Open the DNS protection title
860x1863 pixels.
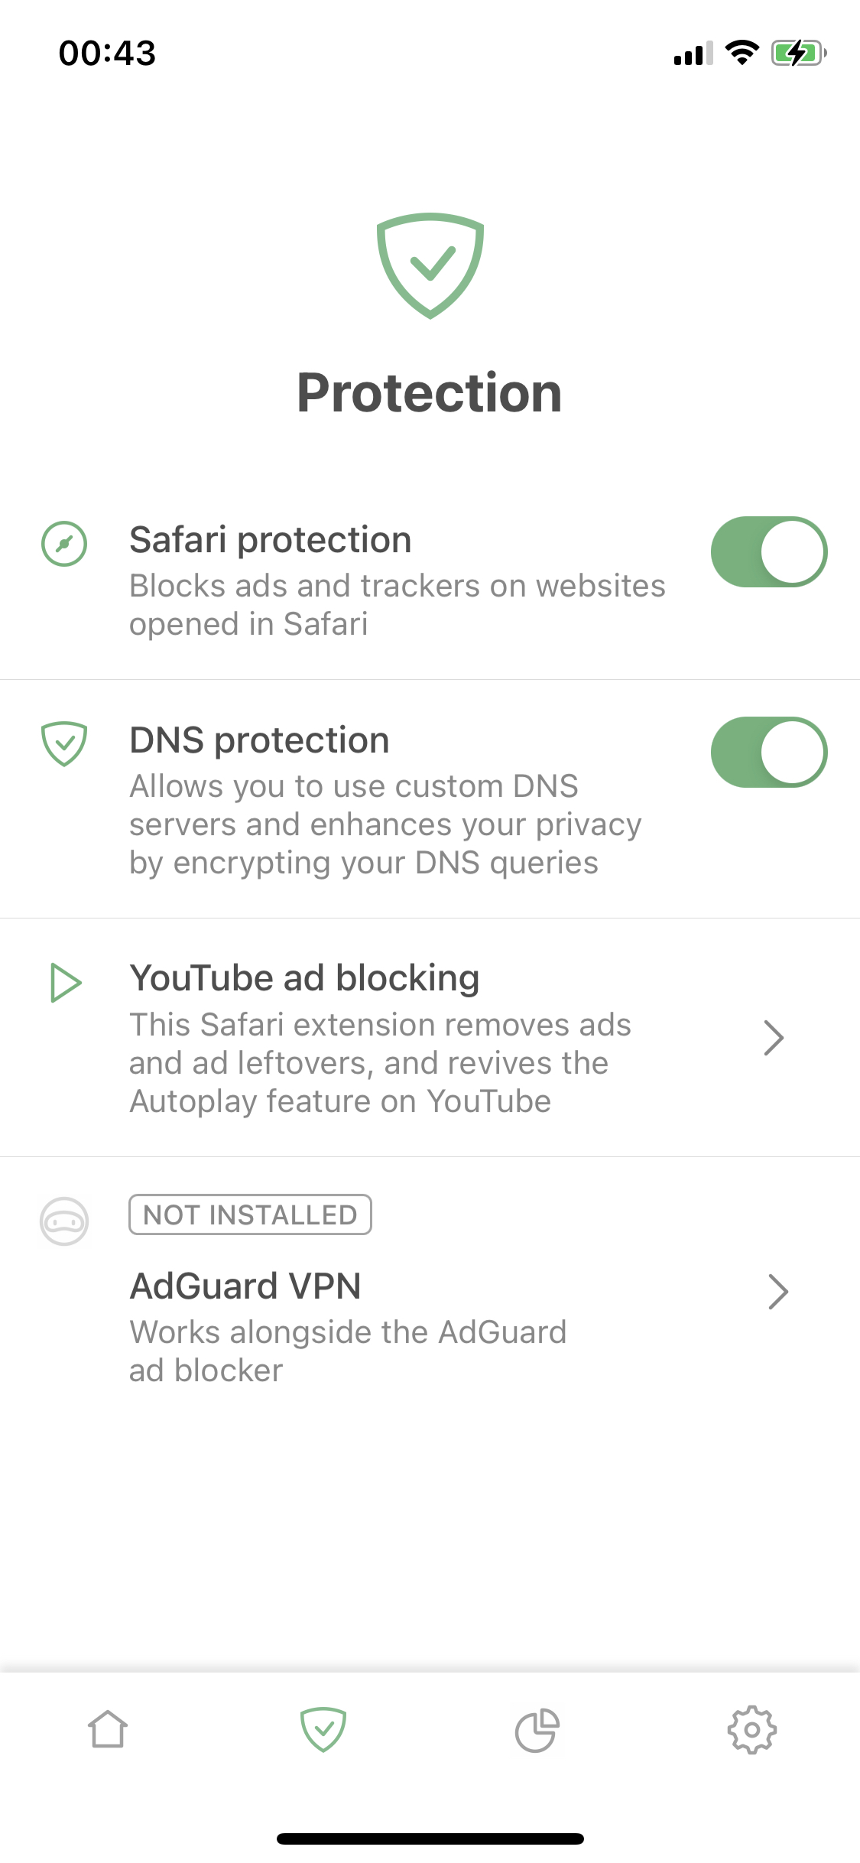259,740
